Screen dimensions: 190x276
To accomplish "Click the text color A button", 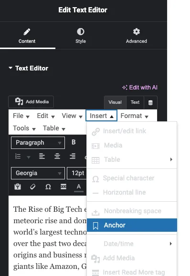I will [x=79, y=187].
